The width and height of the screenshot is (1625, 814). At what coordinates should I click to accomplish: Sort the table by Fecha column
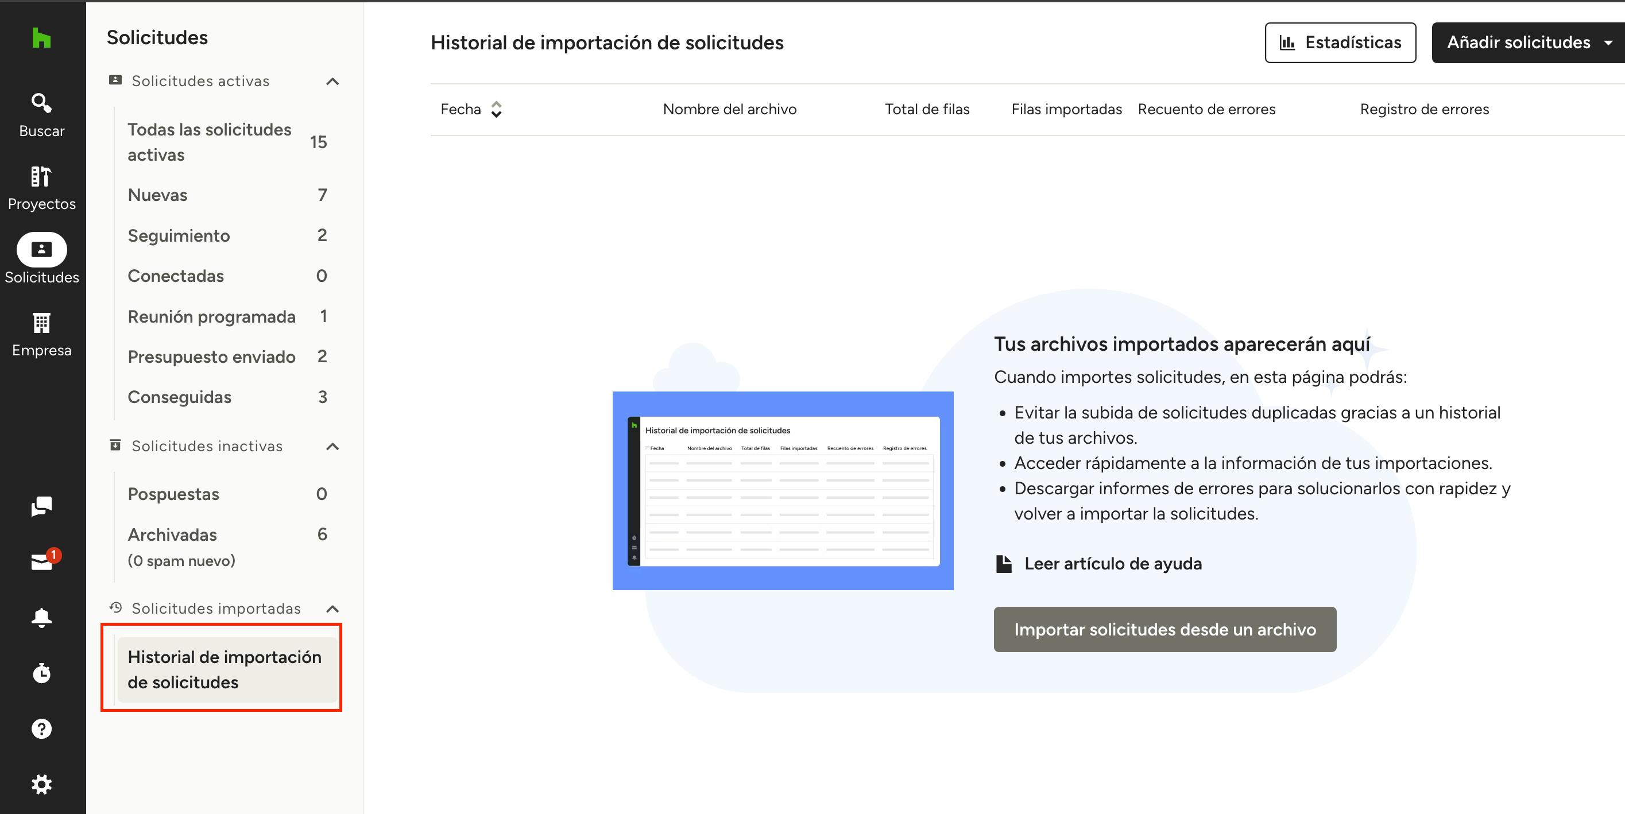497,110
